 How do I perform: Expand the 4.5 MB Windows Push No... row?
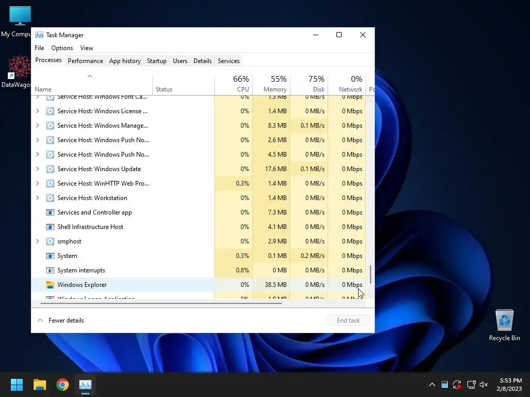coord(37,154)
